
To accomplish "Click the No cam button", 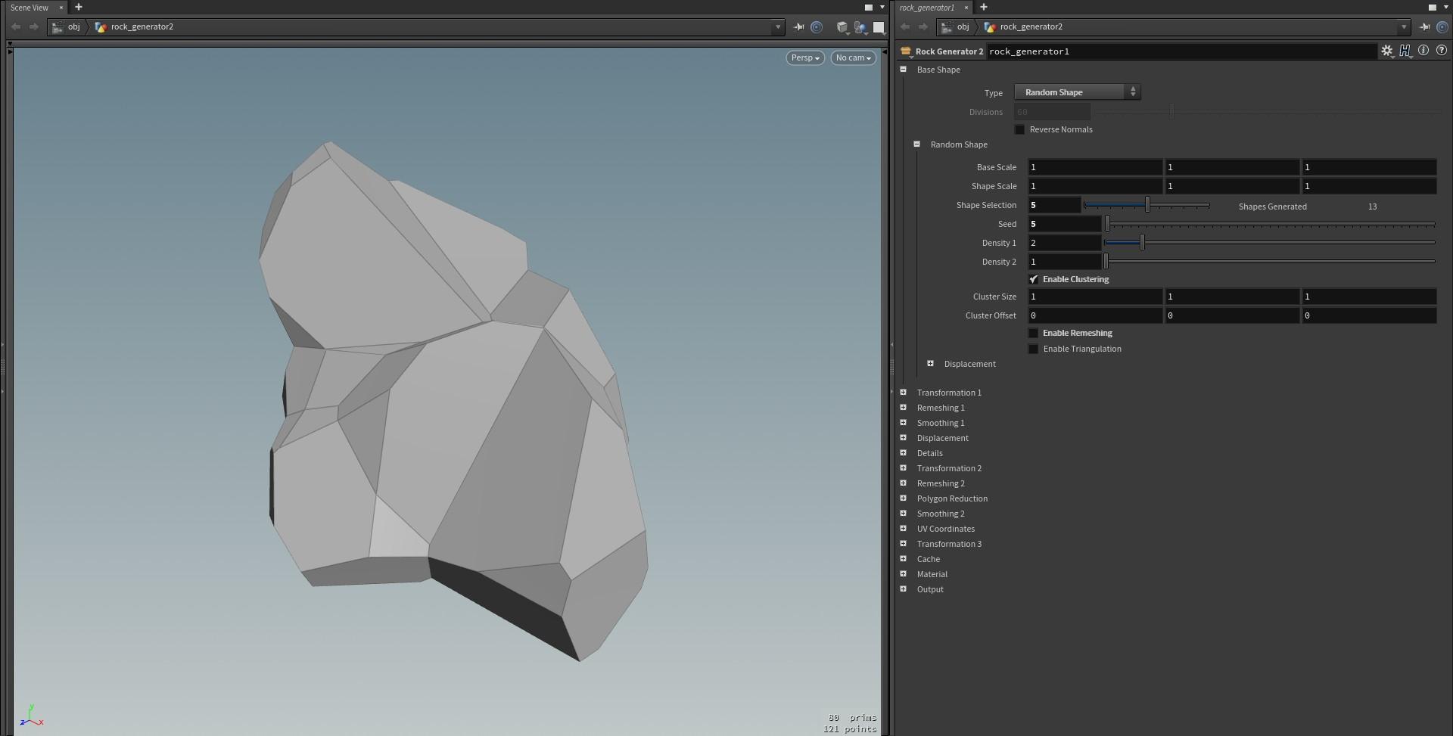I will click(852, 57).
